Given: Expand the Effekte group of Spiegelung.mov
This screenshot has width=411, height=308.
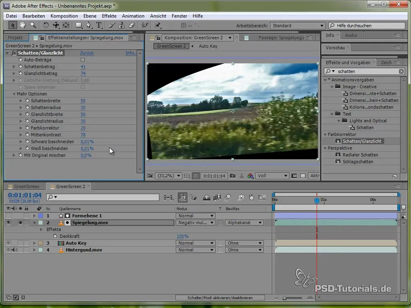Looking at the screenshot, I should coord(41,229).
